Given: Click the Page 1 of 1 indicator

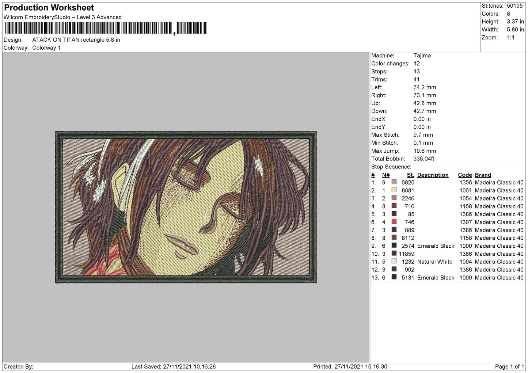Looking at the screenshot, I should pos(509,366).
